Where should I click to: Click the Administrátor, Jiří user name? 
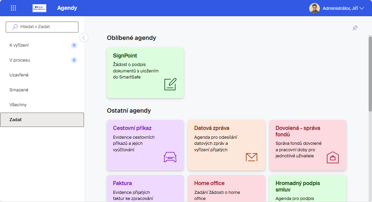tap(340, 8)
